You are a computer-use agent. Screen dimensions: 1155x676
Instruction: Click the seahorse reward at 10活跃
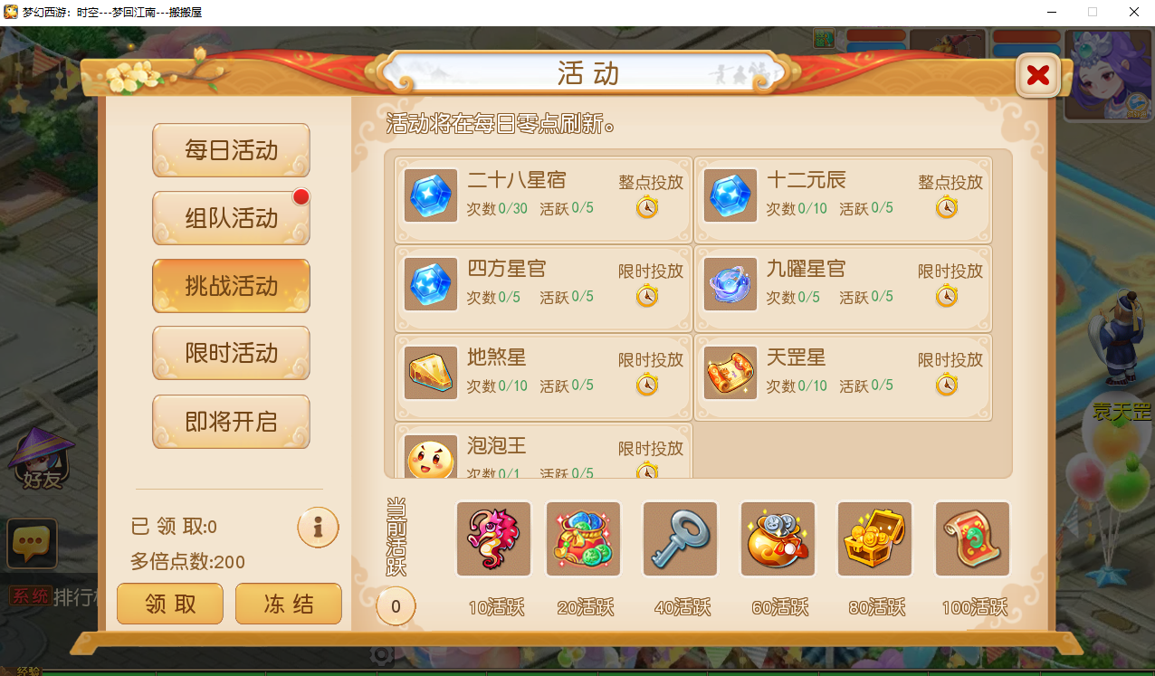(493, 538)
